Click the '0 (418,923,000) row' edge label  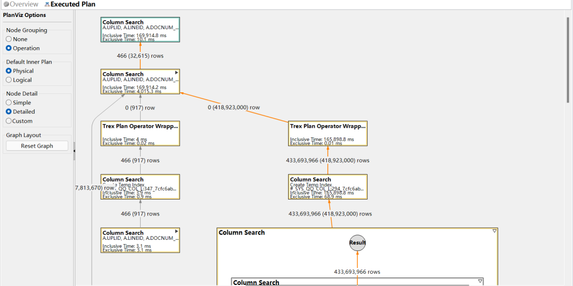click(234, 108)
